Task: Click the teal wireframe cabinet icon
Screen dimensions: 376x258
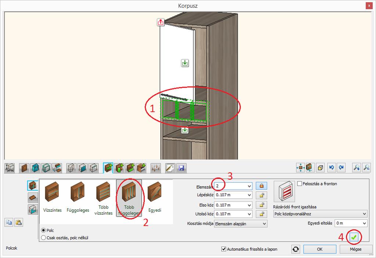Action: click(x=46, y=168)
